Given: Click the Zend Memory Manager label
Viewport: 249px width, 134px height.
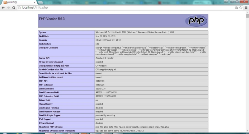Looking at the screenshot, I should click(49, 112).
